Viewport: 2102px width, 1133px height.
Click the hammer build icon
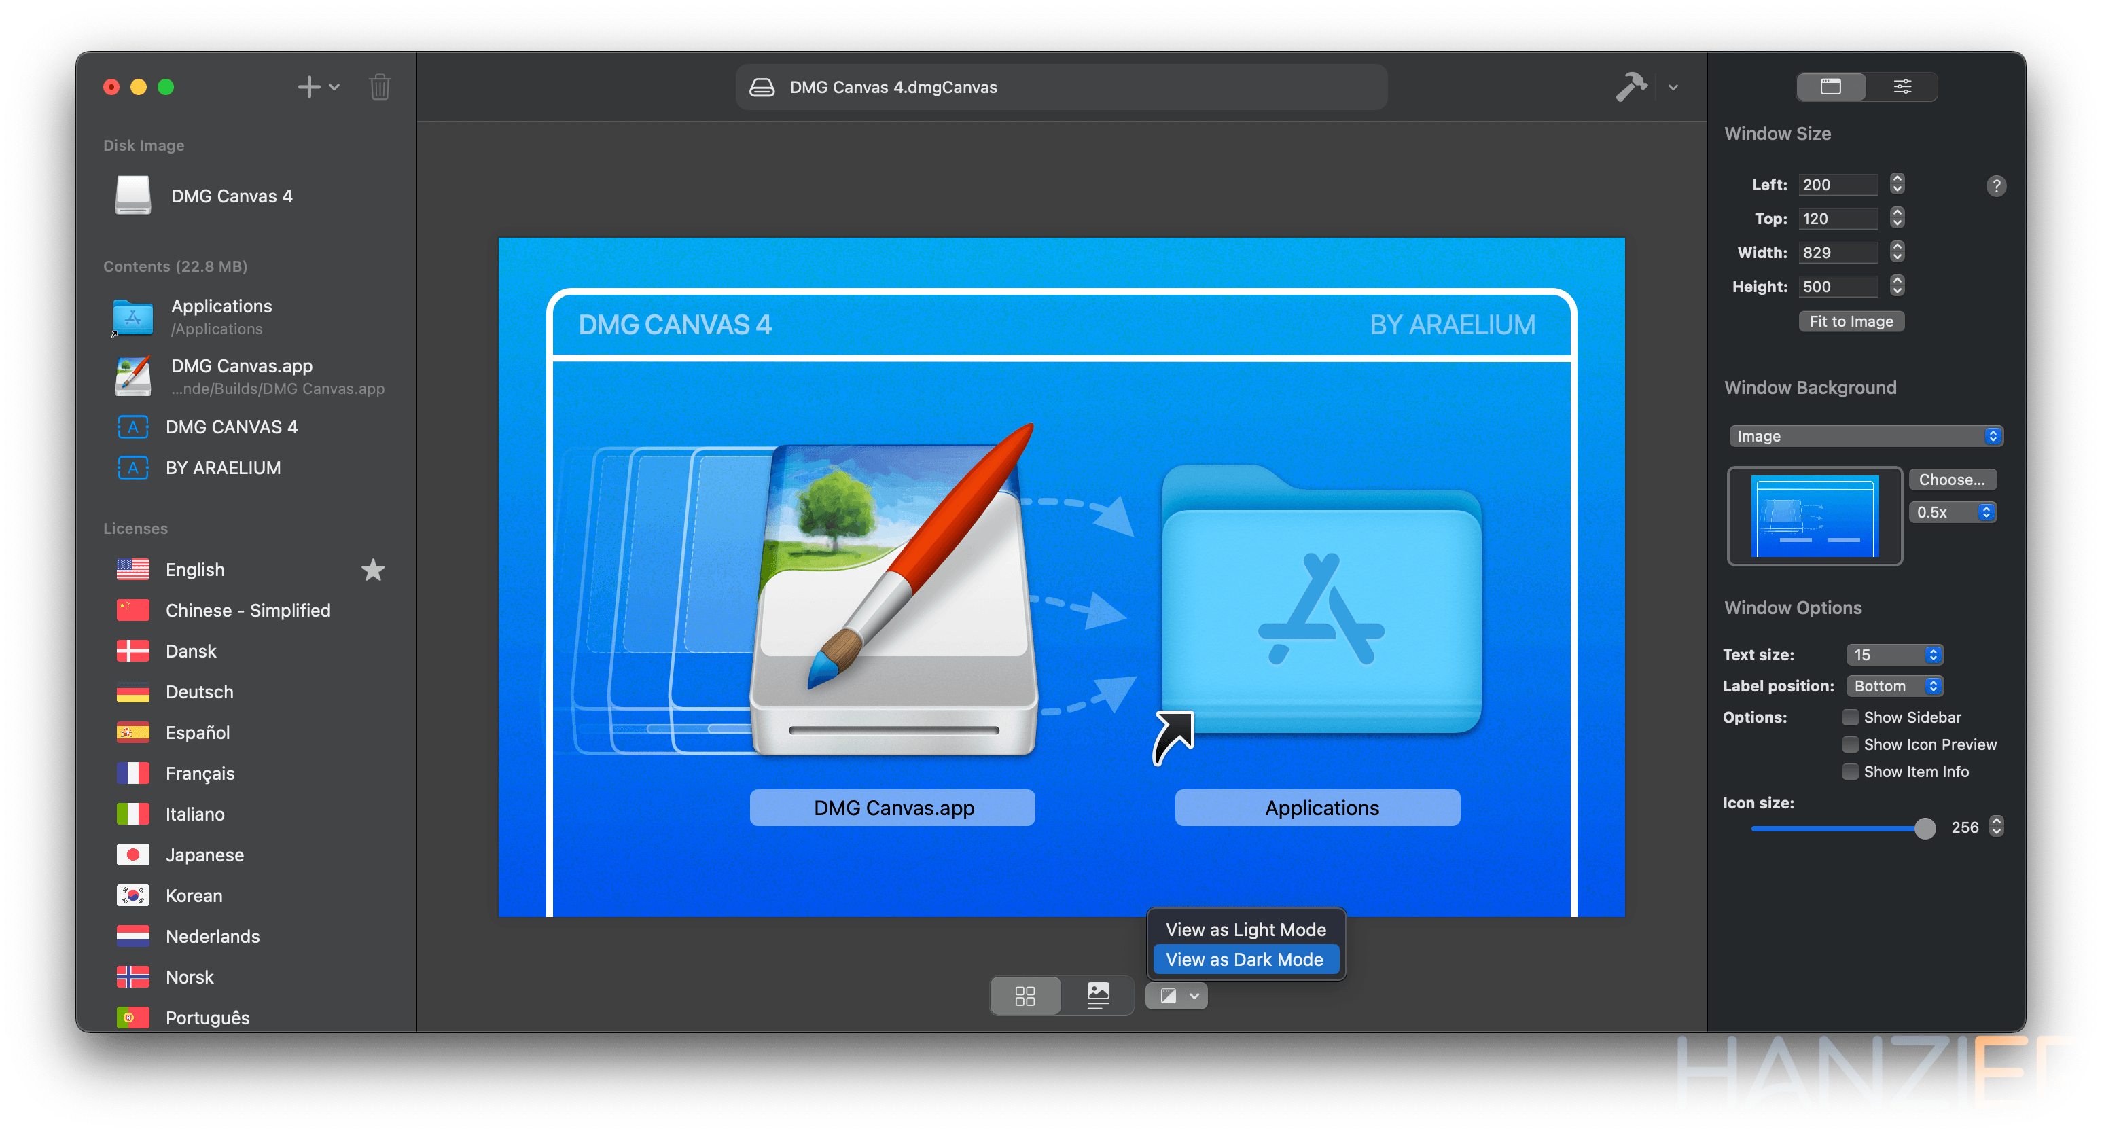tap(1631, 86)
